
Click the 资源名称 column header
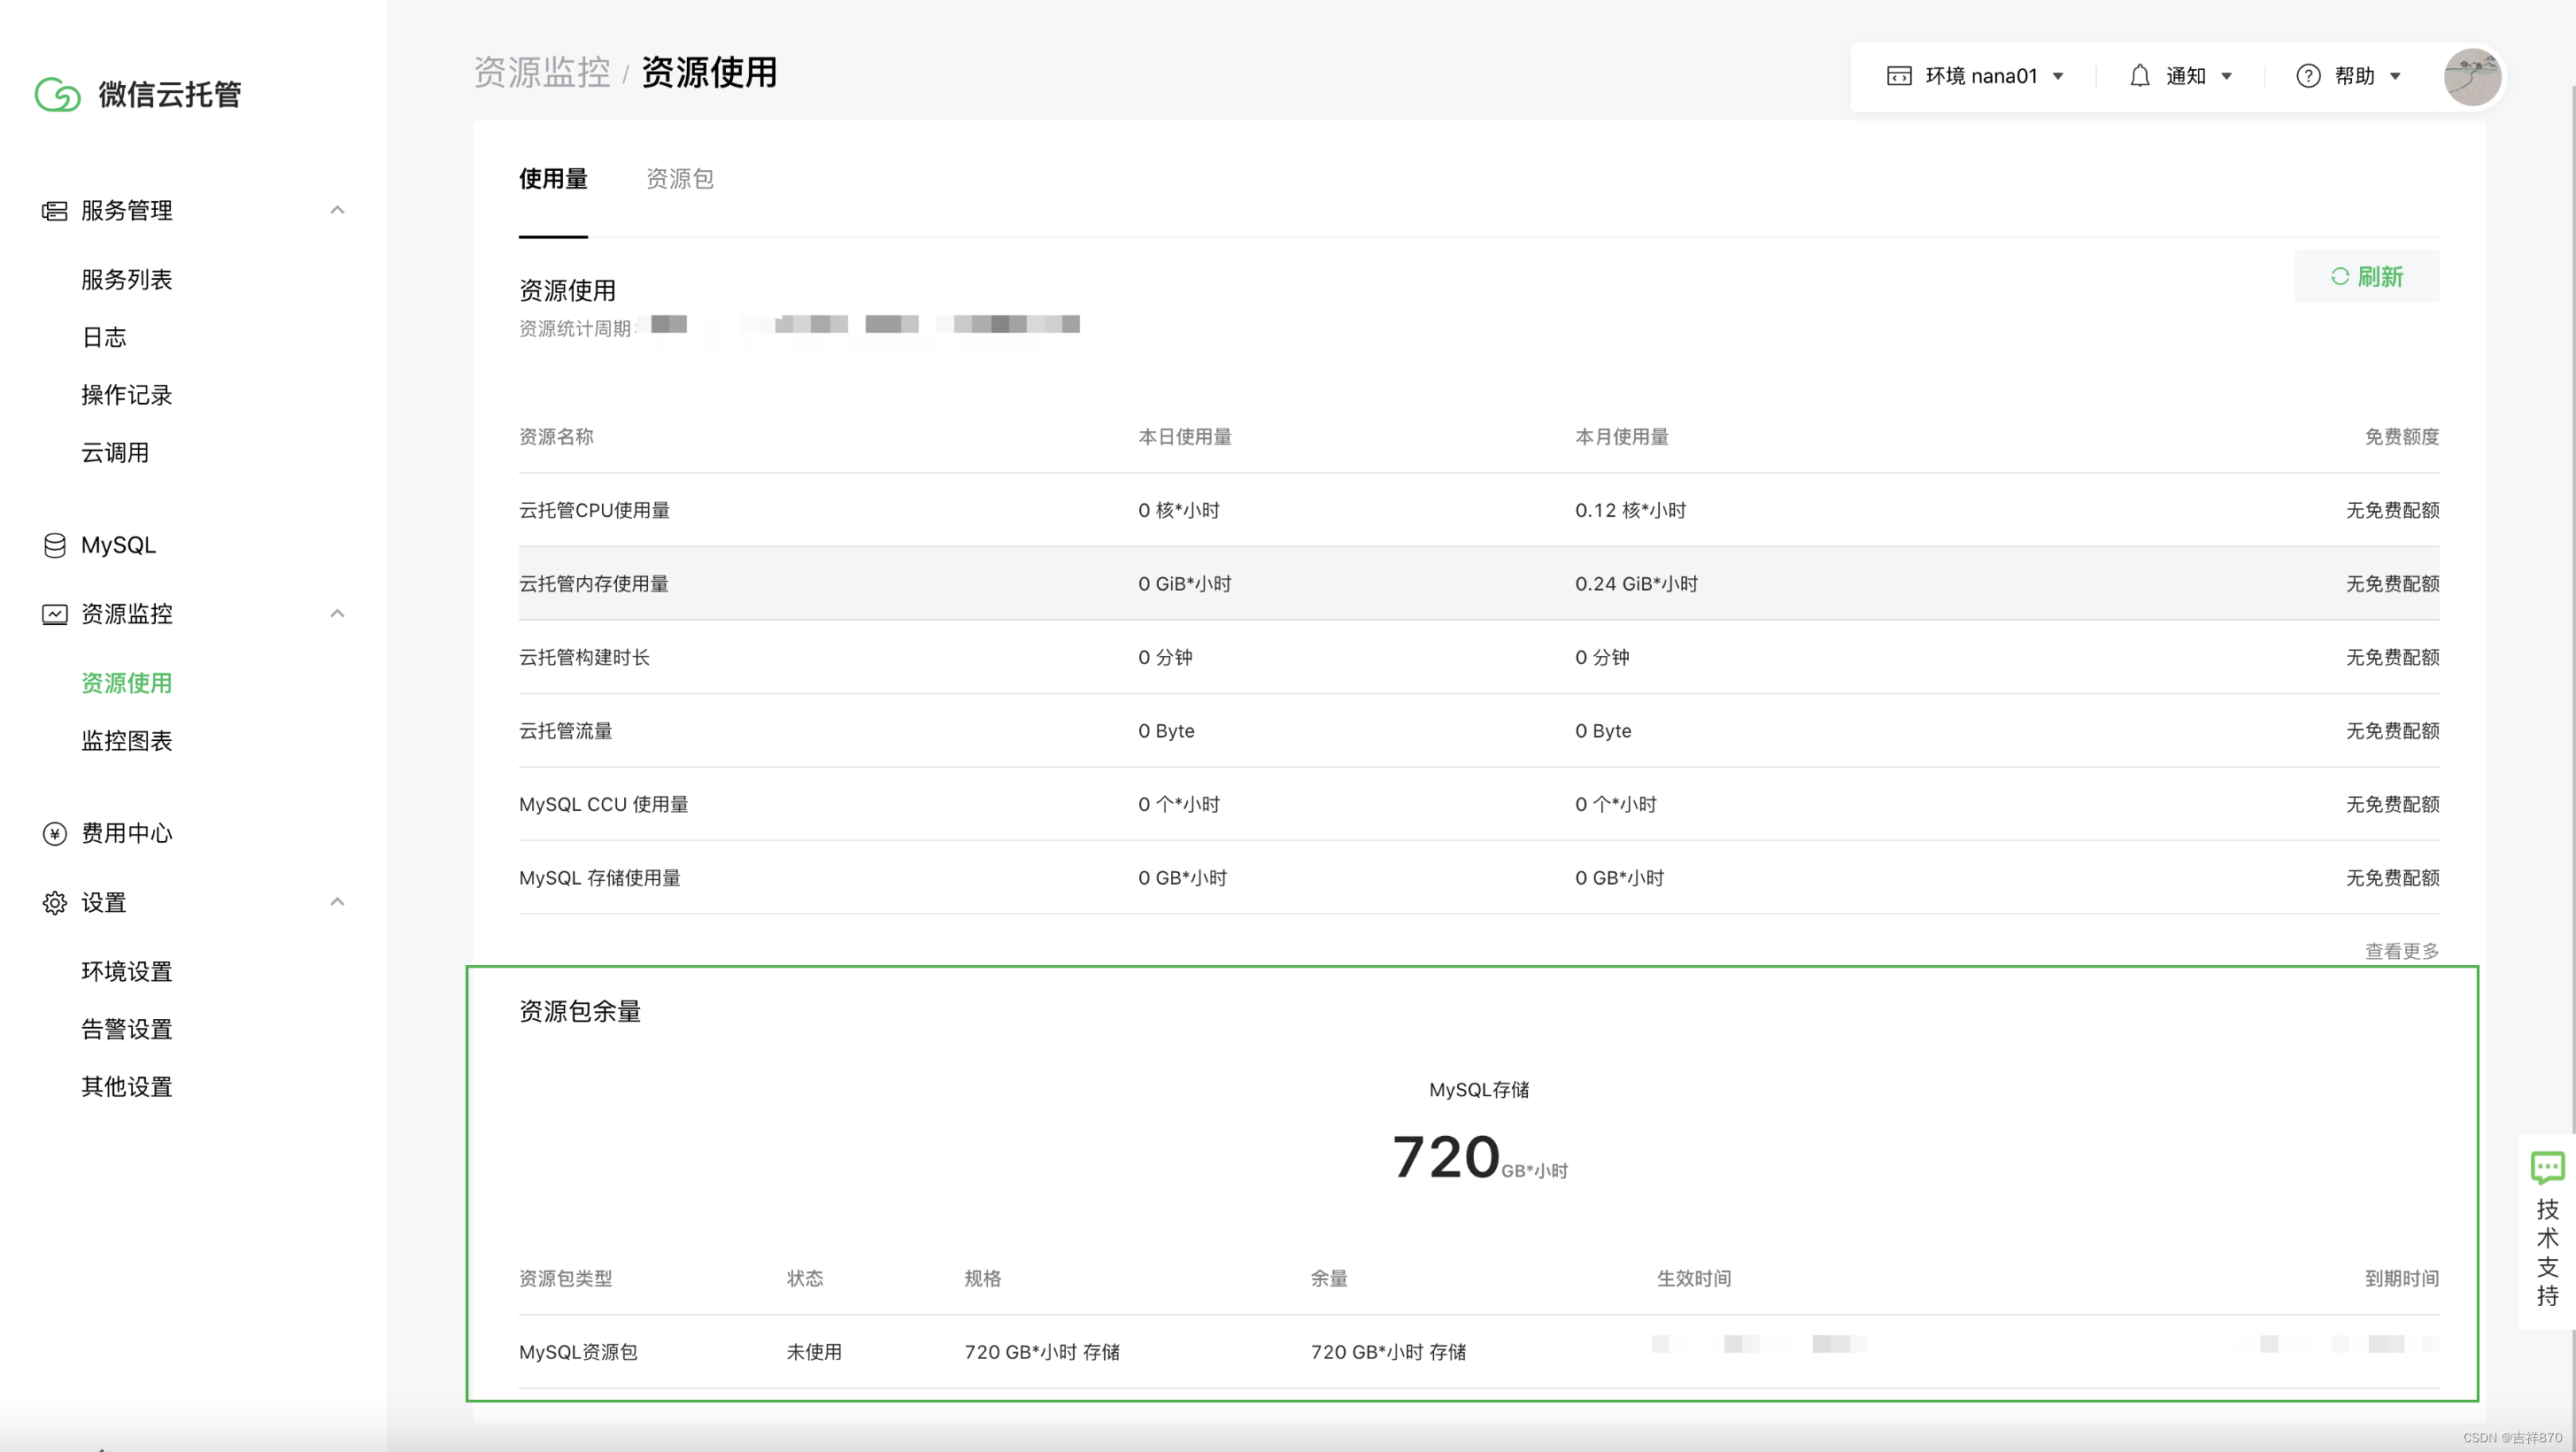click(556, 437)
